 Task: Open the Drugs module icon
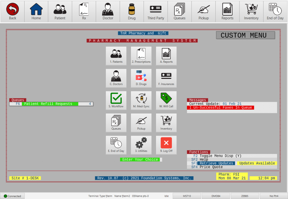141,78
